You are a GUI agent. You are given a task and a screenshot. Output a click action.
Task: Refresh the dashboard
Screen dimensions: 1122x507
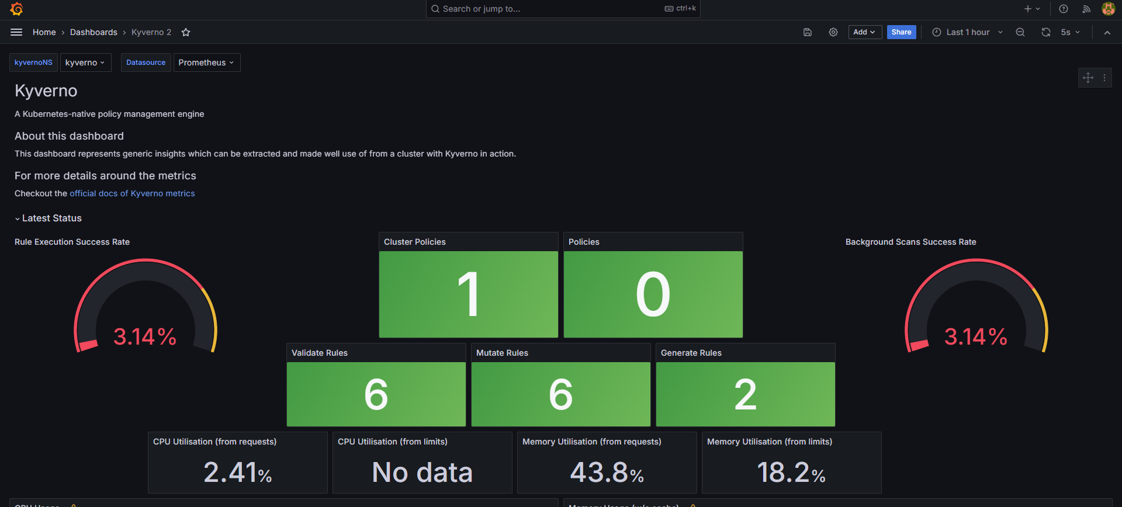[1046, 32]
